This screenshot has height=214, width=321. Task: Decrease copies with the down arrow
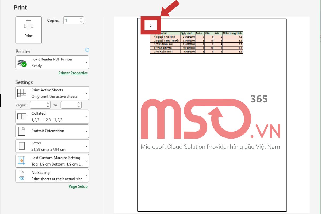(x=81, y=22)
